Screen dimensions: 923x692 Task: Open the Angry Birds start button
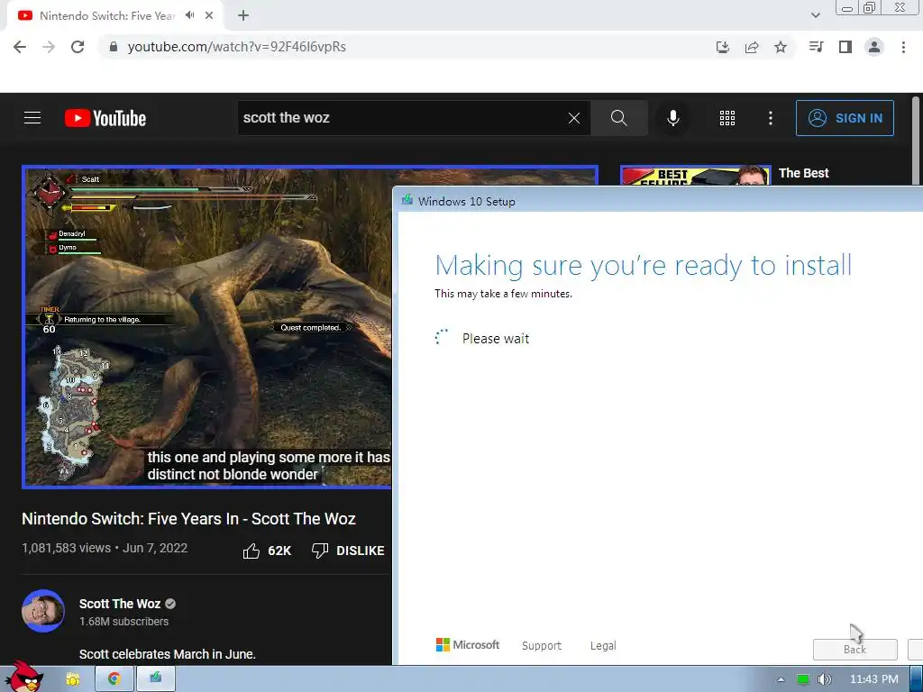pos(23,677)
